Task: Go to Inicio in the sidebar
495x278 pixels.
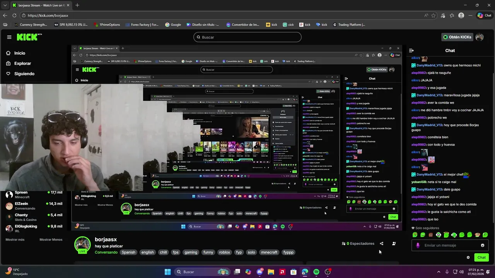Action: coord(15,53)
